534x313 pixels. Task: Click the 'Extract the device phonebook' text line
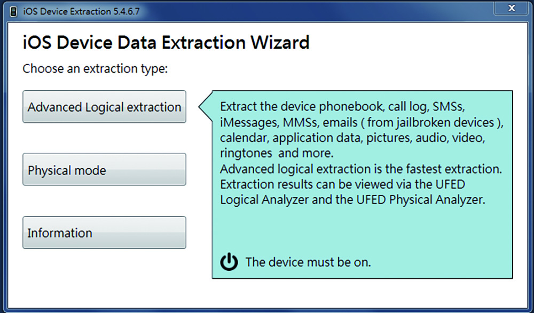tap(342, 107)
